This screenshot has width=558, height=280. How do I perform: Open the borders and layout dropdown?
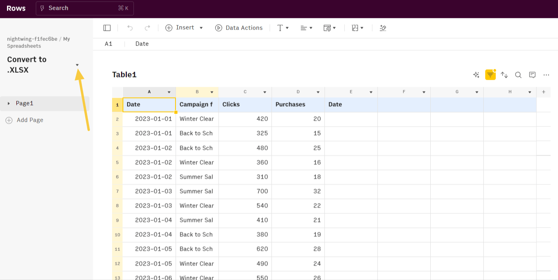coord(358,28)
